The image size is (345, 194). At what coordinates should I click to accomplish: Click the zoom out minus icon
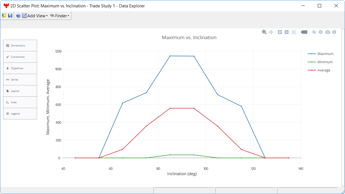287,32
